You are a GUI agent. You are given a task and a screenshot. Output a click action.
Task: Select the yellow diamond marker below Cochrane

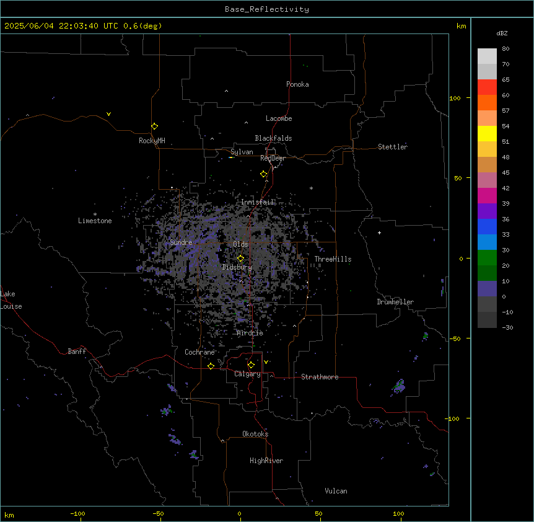pyautogui.click(x=211, y=366)
